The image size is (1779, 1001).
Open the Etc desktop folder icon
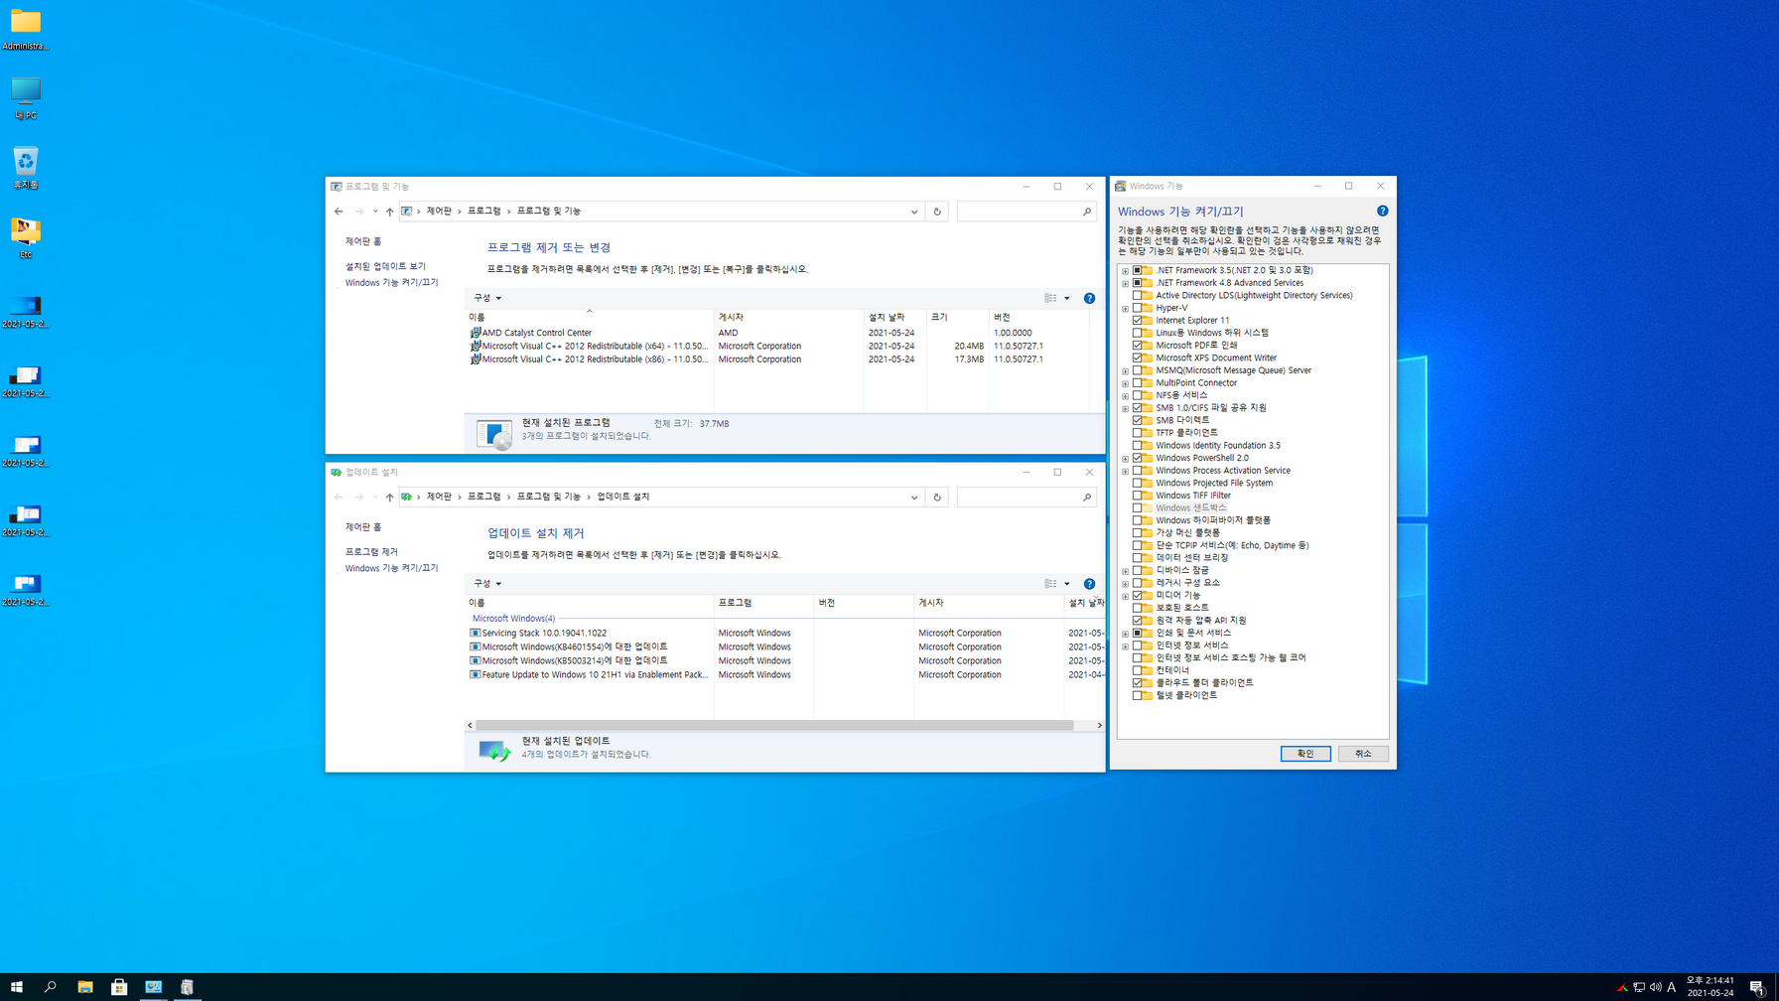26,237
